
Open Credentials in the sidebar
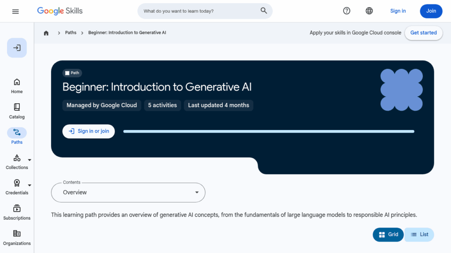(17, 187)
